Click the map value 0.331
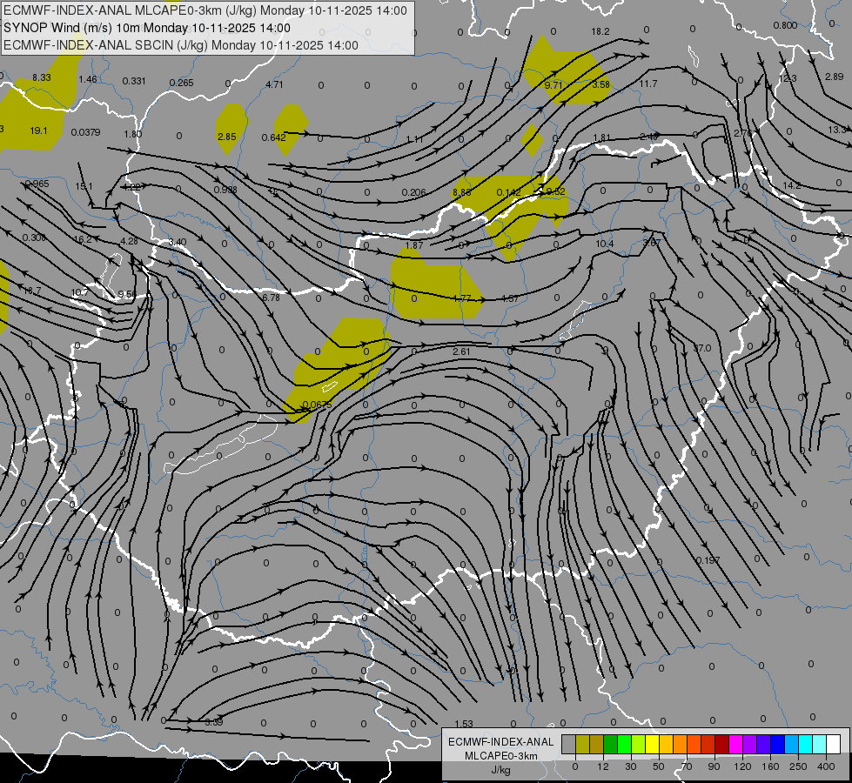This screenshot has height=783, width=852. click(134, 81)
